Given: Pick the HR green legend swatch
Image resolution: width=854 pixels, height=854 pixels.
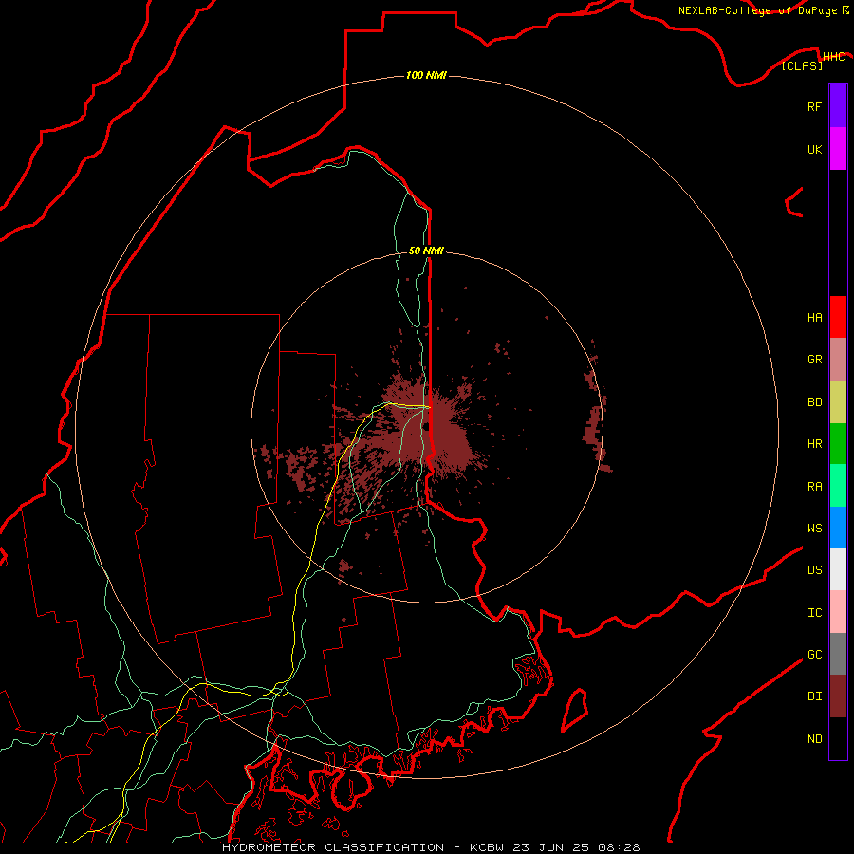Looking at the screenshot, I should pyautogui.click(x=838, y=444).
